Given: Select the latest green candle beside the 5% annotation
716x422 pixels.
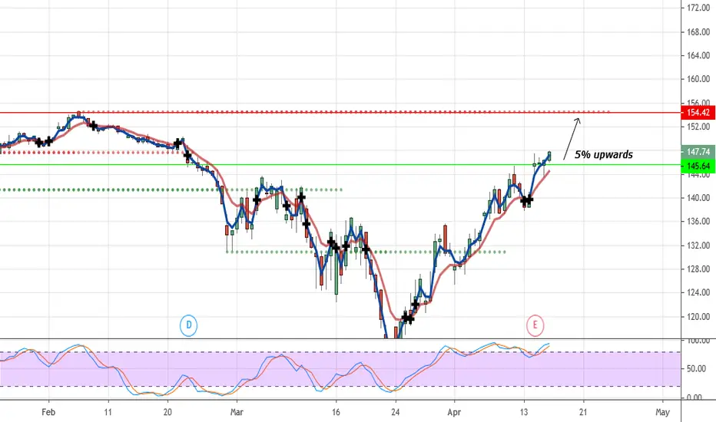Looking at the screenshot, I should coord(549,156).
